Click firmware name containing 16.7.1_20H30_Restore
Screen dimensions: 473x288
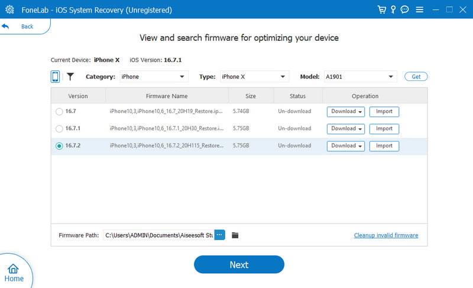point(167,128)
